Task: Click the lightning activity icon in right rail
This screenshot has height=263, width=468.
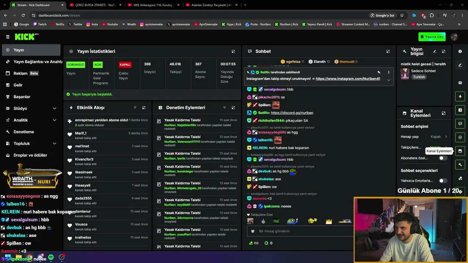Action: point(460,96)
